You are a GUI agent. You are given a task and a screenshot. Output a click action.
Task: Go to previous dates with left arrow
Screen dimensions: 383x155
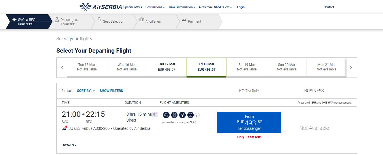click(62, 68)
